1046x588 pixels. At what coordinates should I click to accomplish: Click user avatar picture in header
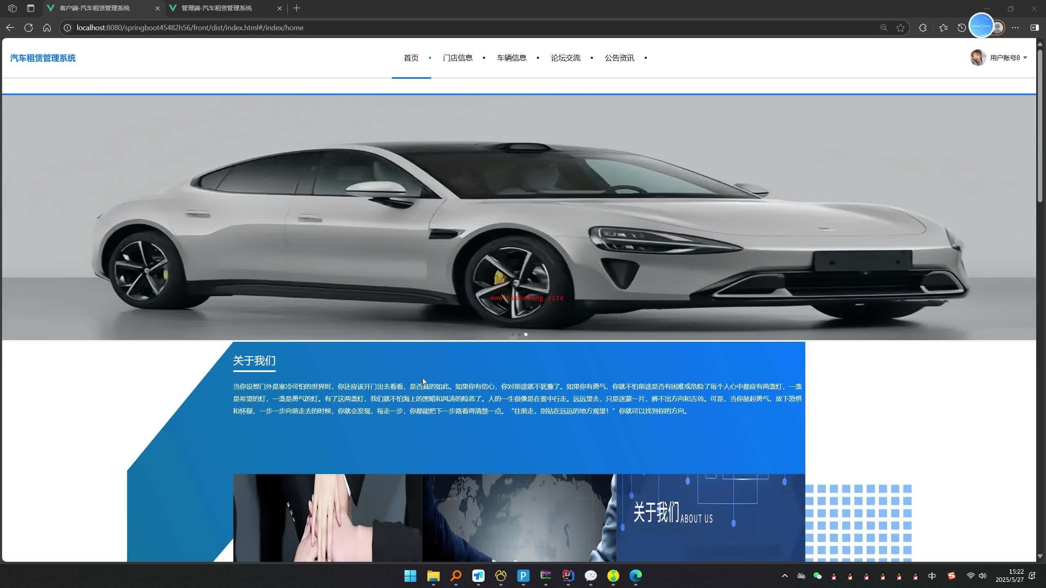coord(978,58)
